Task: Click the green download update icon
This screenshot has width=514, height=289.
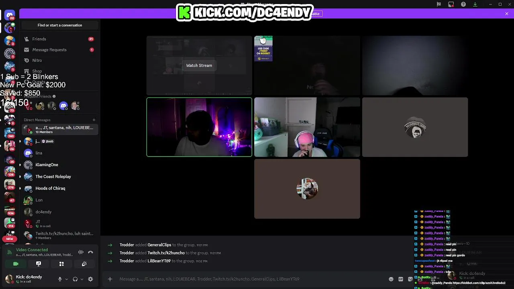Action: (475, 4)
